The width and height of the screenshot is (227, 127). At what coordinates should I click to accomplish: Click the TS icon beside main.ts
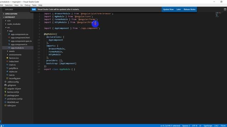coord(7,65)
